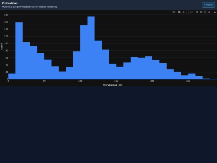Open the Plotly logo link
Image resolution: width=217 pixels, height=163 pixels.
click(x=215, y=12)
